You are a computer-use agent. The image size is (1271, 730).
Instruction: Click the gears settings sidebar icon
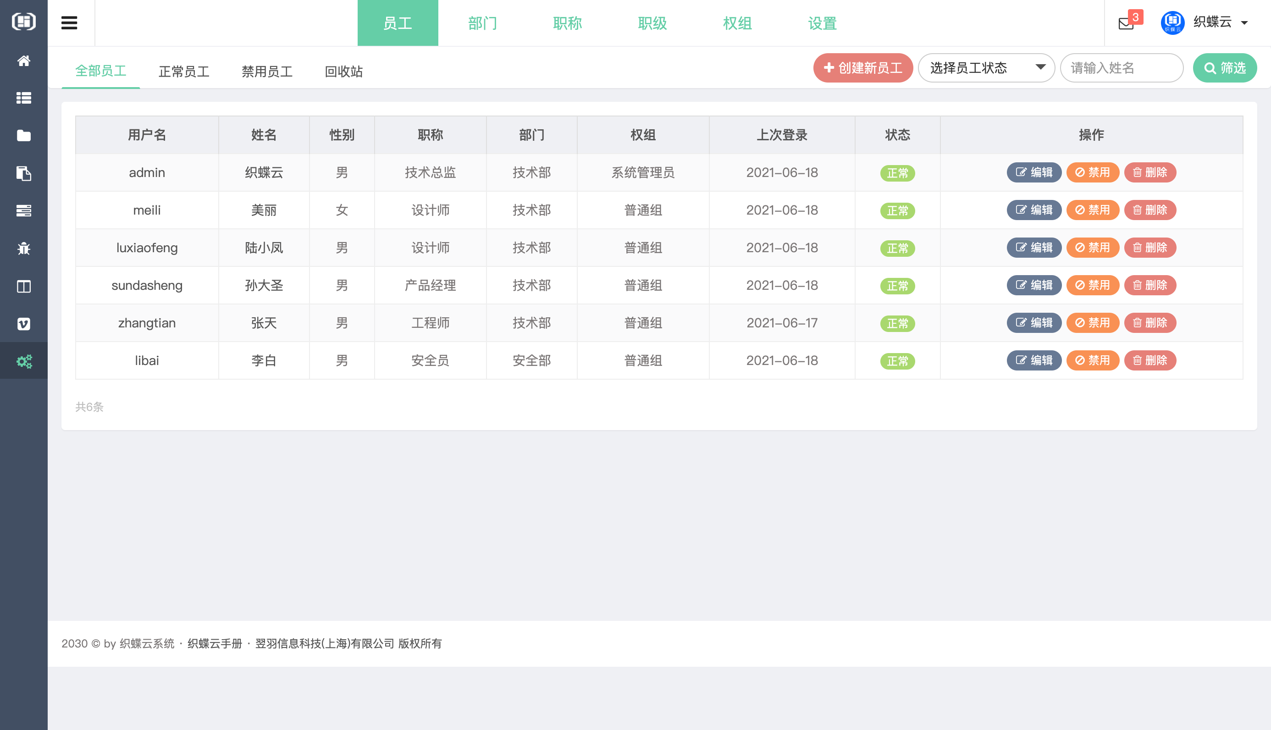23,361
